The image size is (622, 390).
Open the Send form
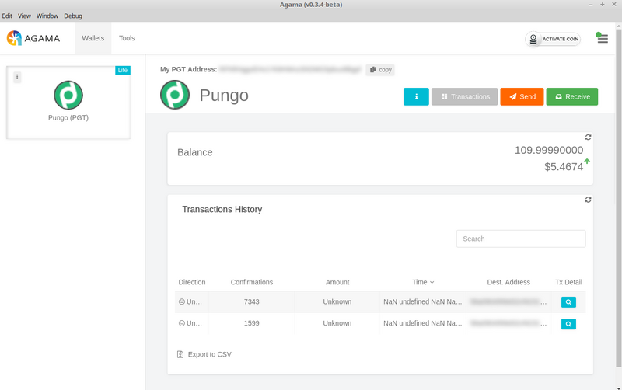pos(522,96)
